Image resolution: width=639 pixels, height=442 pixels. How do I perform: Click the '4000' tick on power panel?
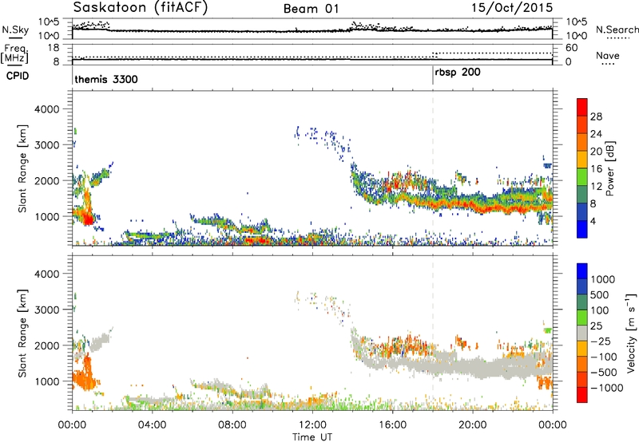(x=46, y=109)
